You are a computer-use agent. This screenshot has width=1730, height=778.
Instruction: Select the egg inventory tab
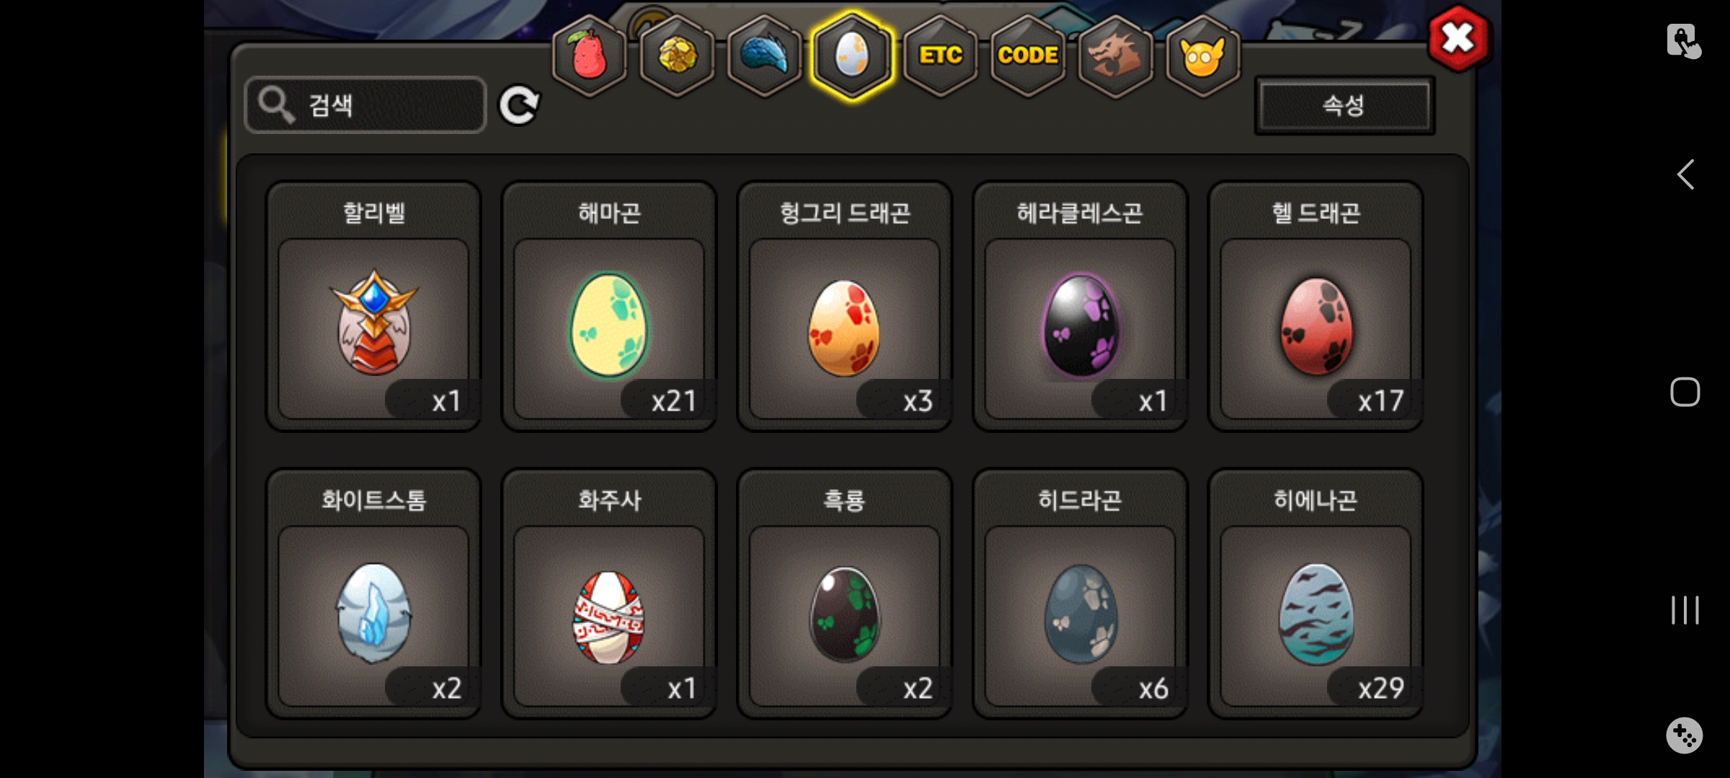tap(852, 55)
